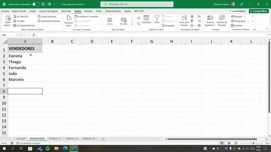271x152 pixels.
Task: Switch to Layout da Página tab
Action: pyautogui.click(x=49, y=11)
